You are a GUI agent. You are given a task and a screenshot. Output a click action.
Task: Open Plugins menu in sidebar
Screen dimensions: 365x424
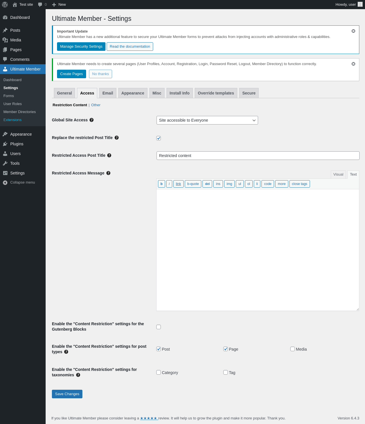(x=23, y=144)
